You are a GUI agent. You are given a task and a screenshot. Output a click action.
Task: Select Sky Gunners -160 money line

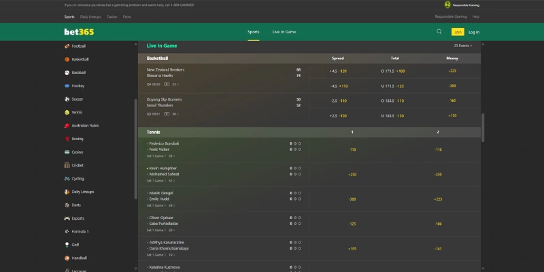click(452, 101)
